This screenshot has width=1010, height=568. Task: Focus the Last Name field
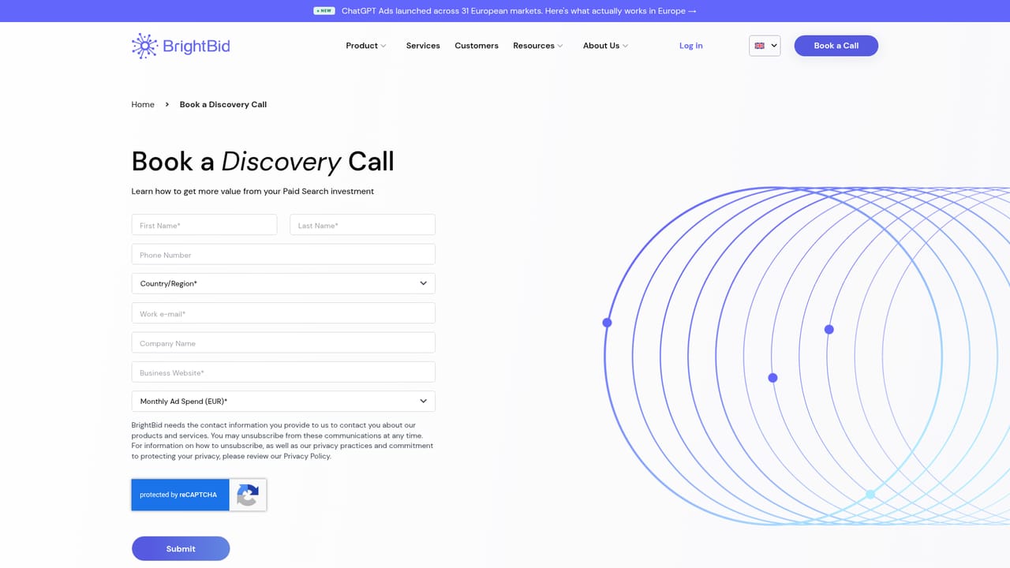click(x=363, y=225)
